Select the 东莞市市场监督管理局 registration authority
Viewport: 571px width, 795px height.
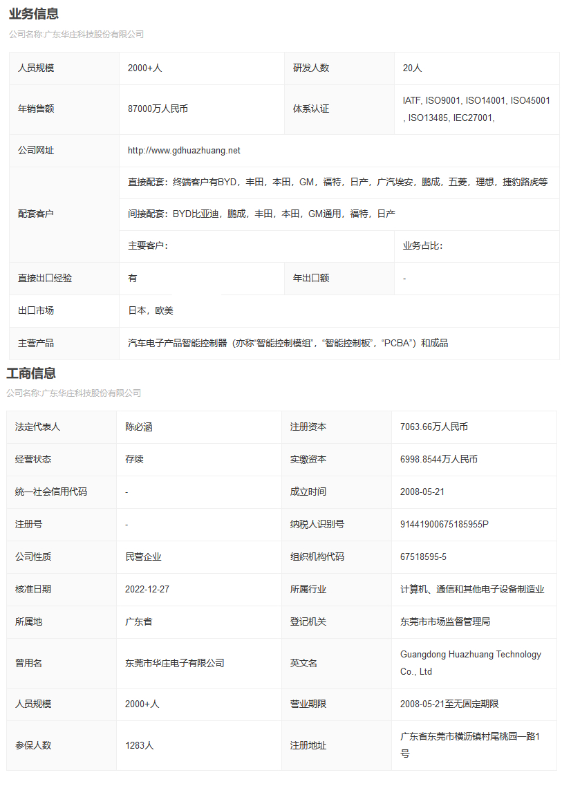pos(445,621)
